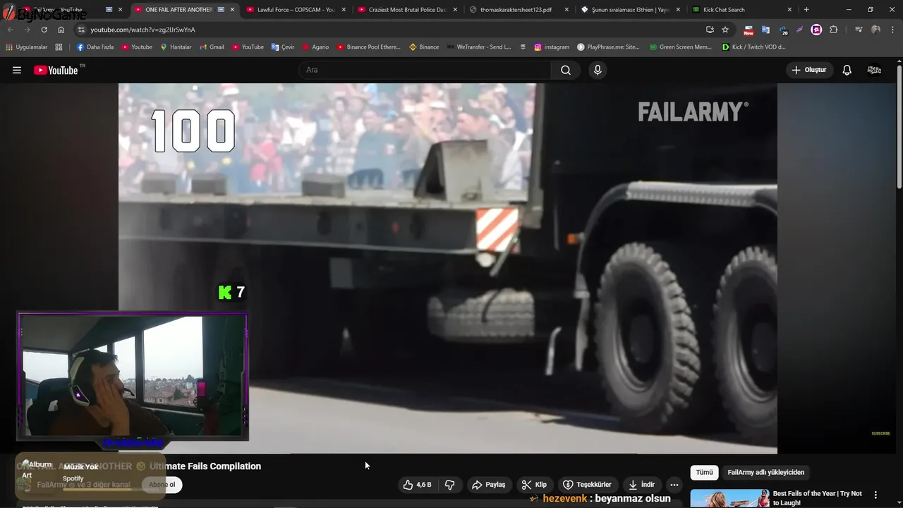The image size is (903, 508).
Task: Click the pink circular extension icon
Action: [816, 30]
